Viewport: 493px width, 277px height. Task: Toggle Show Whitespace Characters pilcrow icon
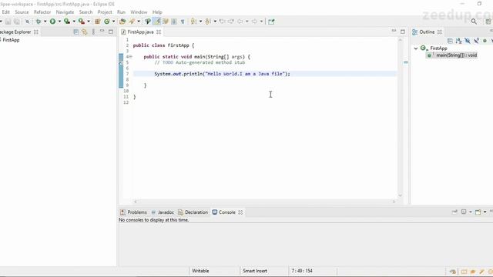[183, 22]
